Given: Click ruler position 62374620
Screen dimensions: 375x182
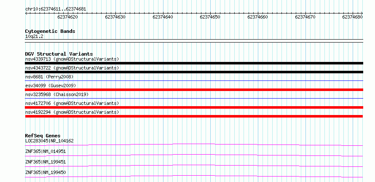Looking at the screenshot, I should [67, 17].
